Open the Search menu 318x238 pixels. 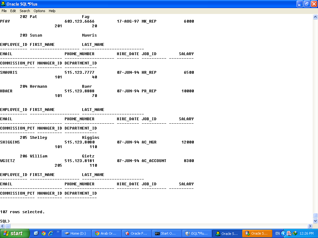click(x=25, y=11)
